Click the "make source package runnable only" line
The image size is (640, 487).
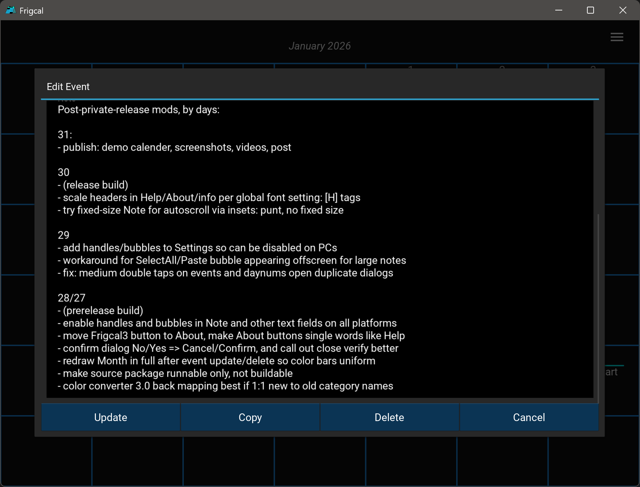pyautogui.click(x=175, y=373)
